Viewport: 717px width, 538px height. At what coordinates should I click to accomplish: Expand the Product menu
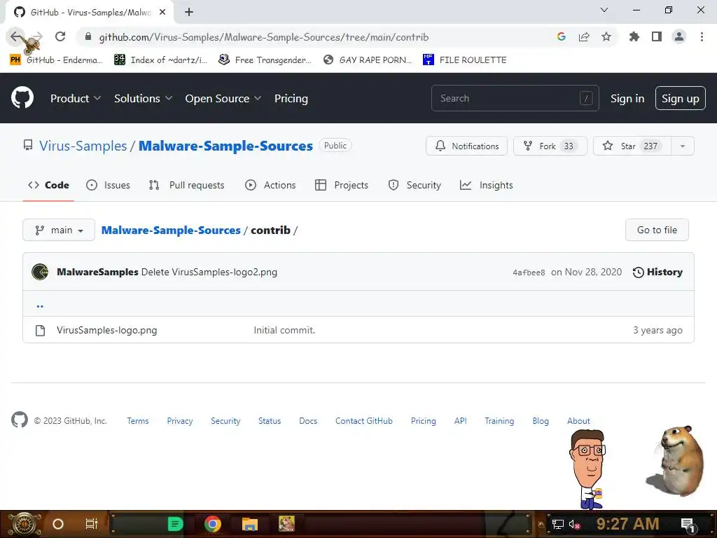click(76, 98)
